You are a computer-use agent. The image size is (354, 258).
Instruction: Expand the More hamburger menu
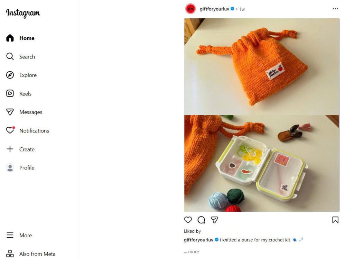coord(10,235)
